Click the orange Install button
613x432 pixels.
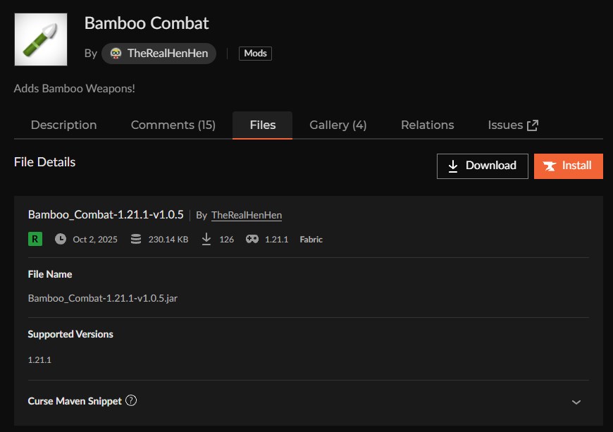[568, 166]
